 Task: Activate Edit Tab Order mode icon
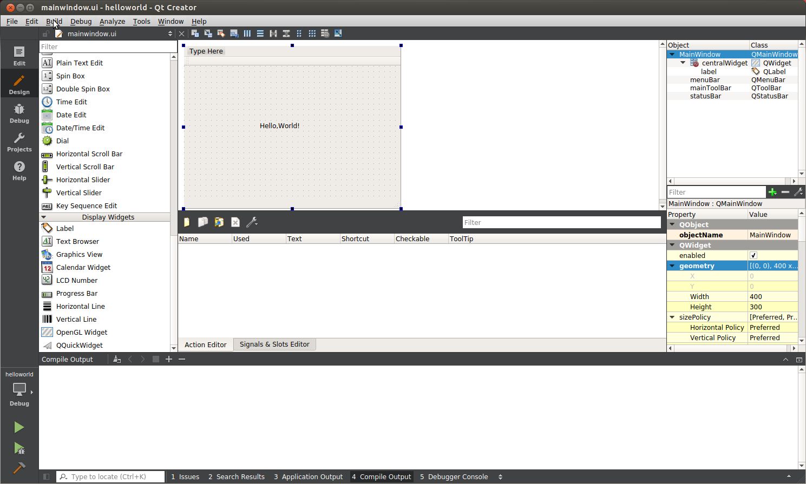(x=234, y=34)
